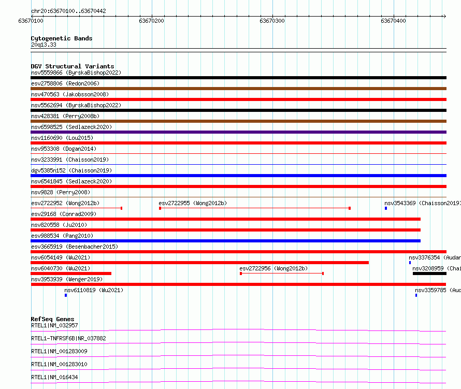
Task: Select the esv2722952 (Wong2012b) label
Action: coord(65,203)
